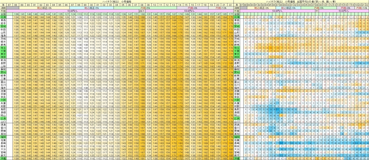Click the 沖縄 row label in difference table

237,158
